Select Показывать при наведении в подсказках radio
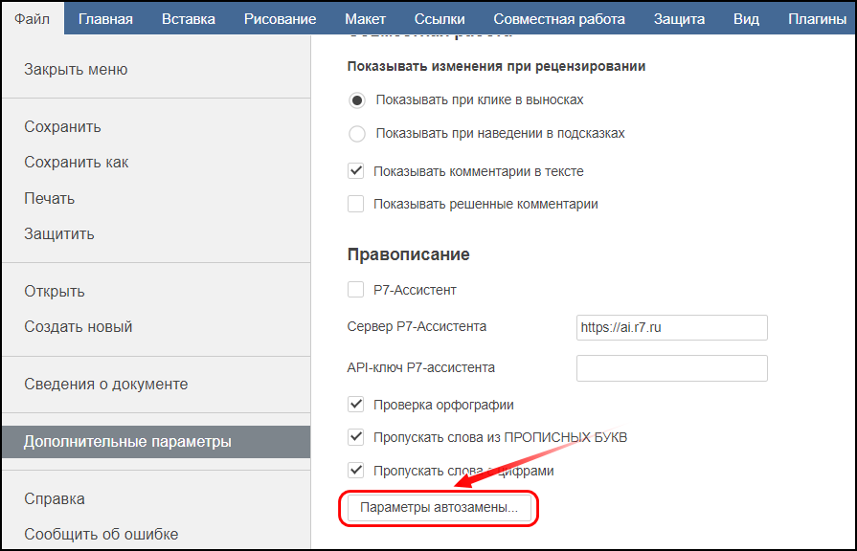This screenshot has height=551, width=857. (x=357, y=134)
